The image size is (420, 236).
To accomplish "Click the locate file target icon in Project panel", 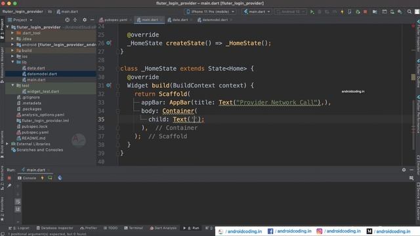I will click(67, 20).
